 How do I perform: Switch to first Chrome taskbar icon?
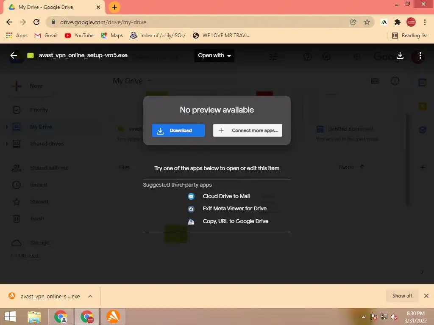(x=61, y=317)
